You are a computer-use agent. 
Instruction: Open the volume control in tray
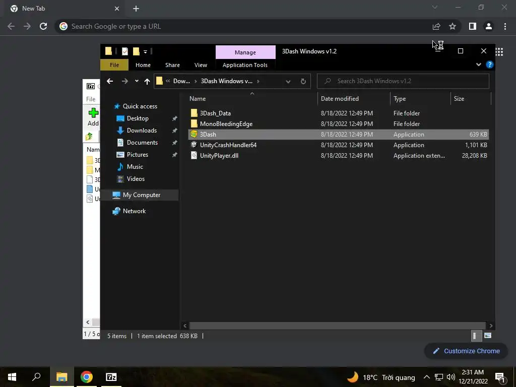451,377
